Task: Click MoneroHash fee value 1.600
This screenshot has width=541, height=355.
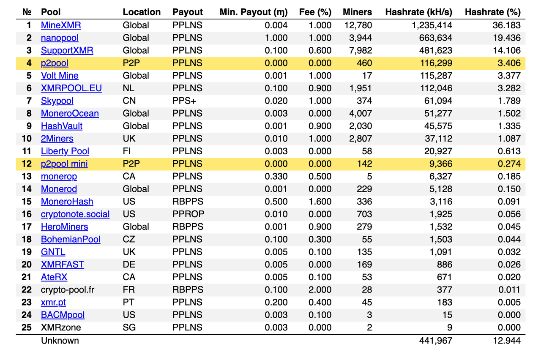Action: pyautogui.click(x=320, y=202)
